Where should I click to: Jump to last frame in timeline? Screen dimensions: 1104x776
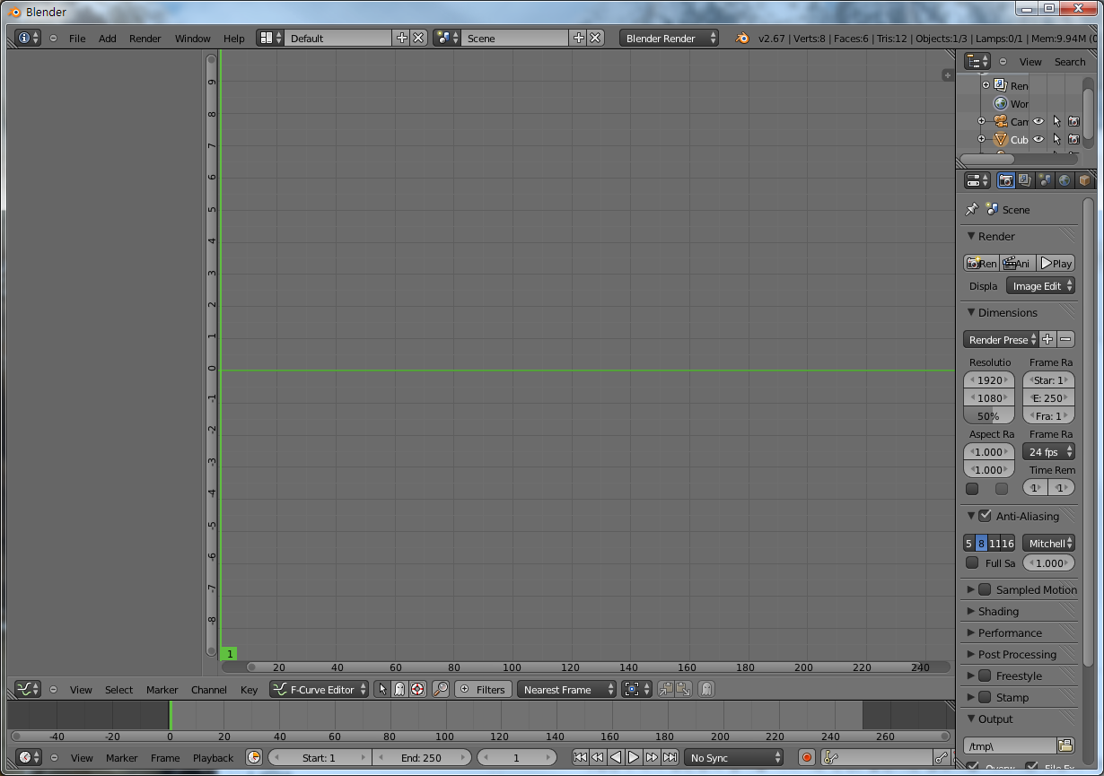click(670, 757)
